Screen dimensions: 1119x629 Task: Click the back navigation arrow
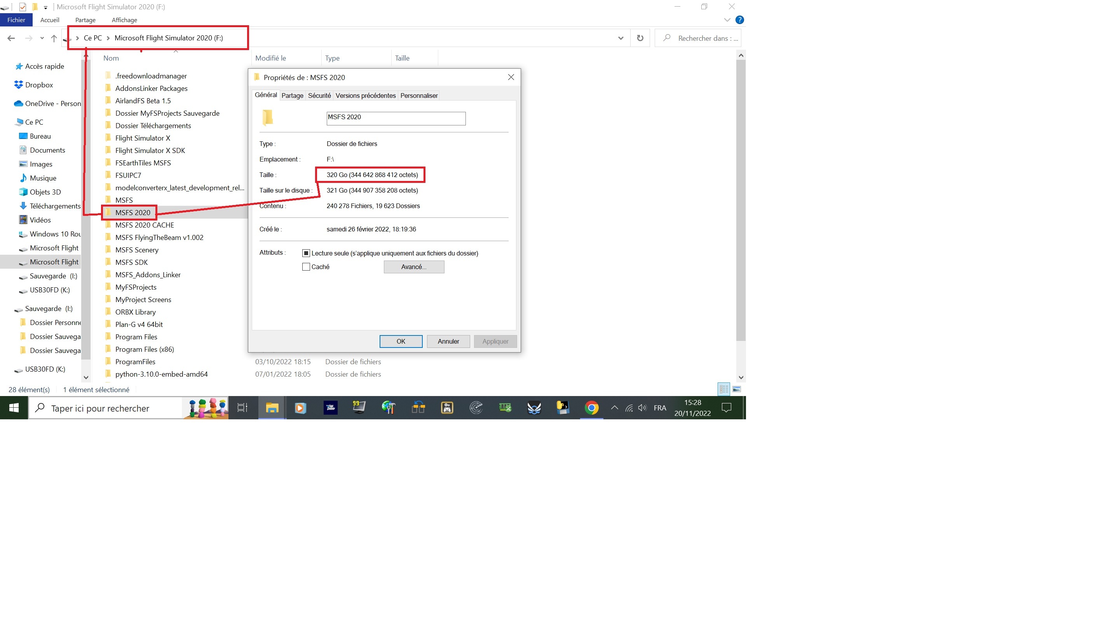click(11, 38)
